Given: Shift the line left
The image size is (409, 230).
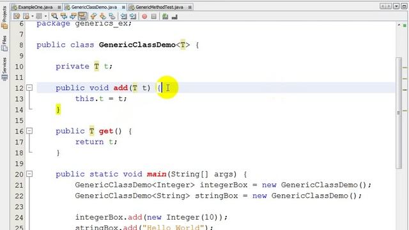Looking at the screenshot, I should point(123,17).
